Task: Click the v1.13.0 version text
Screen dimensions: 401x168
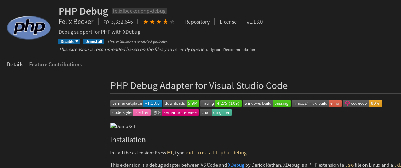Action: (x=255, y=22)
